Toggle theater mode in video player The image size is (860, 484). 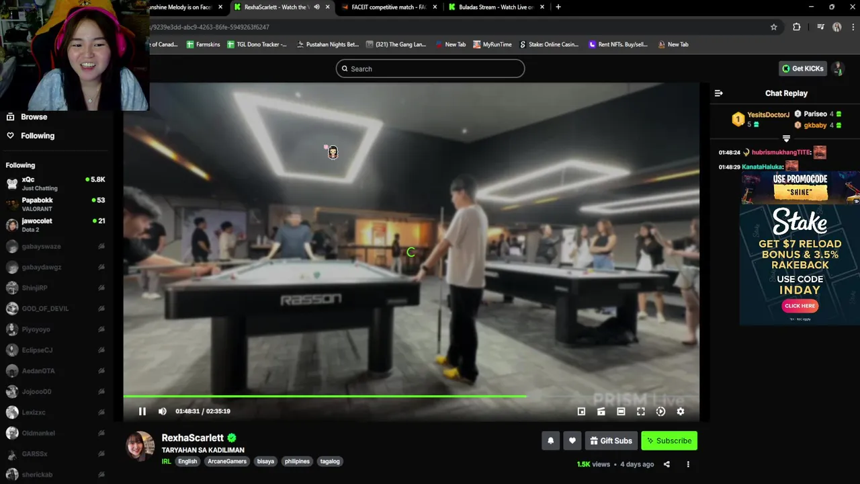coord(621,411)
